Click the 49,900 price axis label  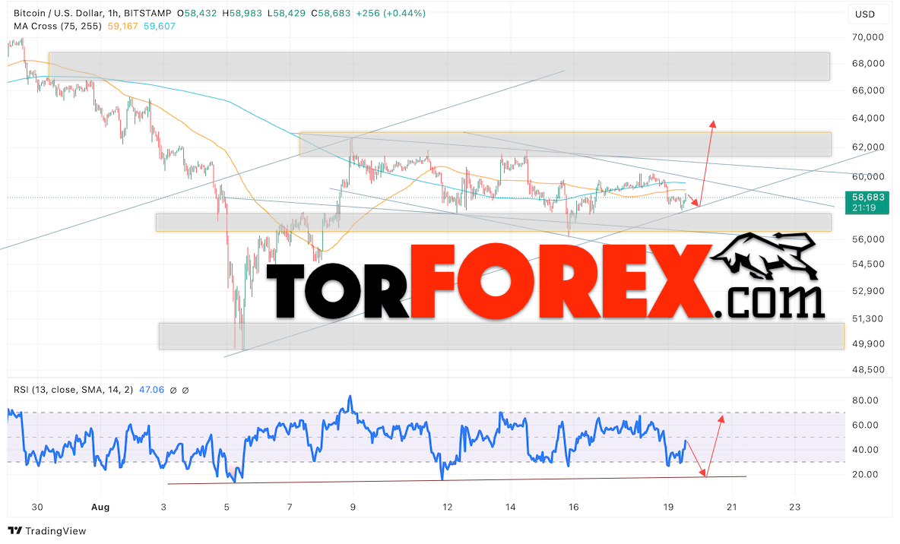coord(868,343)
